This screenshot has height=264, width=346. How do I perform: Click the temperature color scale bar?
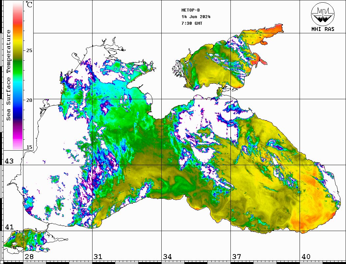18,76
